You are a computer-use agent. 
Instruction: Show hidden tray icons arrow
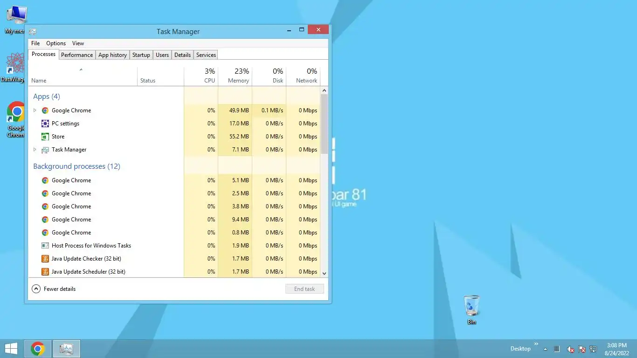click(545, 349)
